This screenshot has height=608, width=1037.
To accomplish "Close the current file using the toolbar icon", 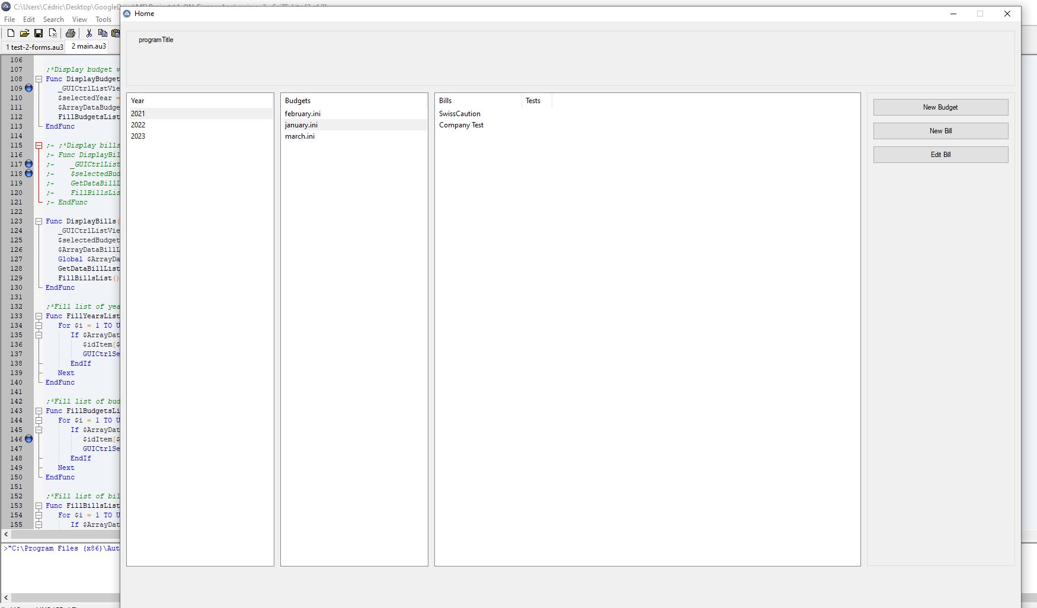I will point(53,33).
